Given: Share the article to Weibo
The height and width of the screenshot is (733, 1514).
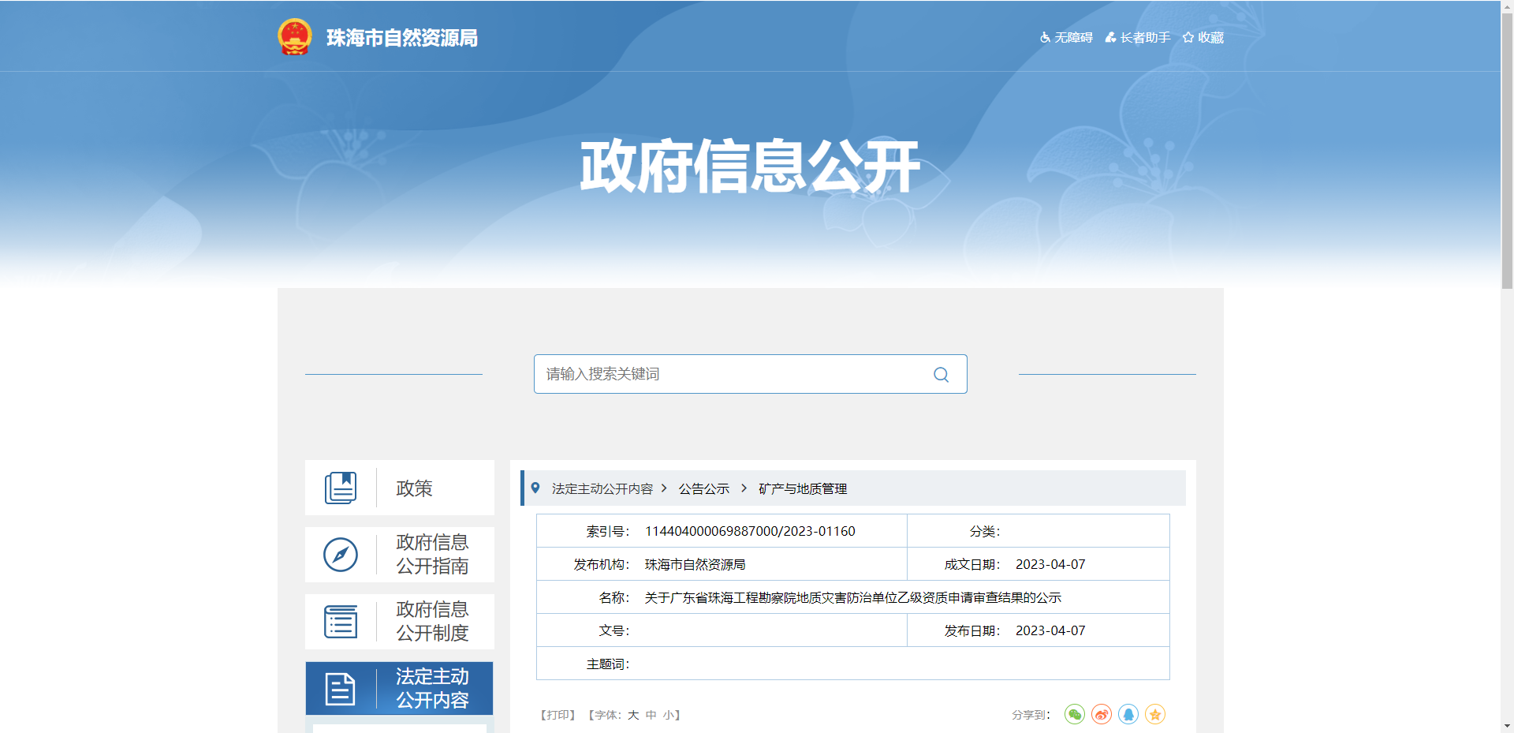Looking at the screenshot, I should tap(1102, 714).
